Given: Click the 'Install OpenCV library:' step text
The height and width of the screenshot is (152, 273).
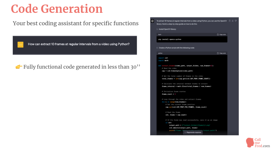Looking at the screenshot, I should pos(168,29).
